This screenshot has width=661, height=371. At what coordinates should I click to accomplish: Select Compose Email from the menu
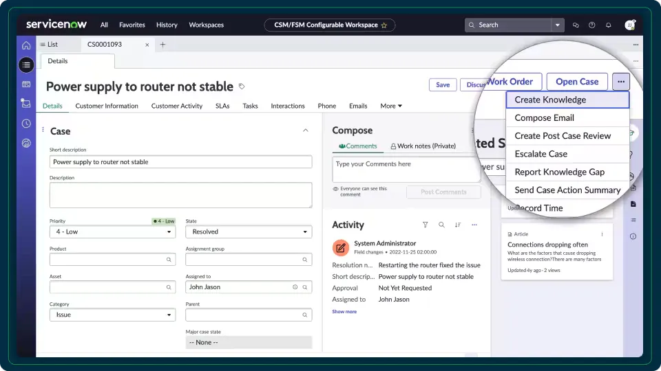567,117
